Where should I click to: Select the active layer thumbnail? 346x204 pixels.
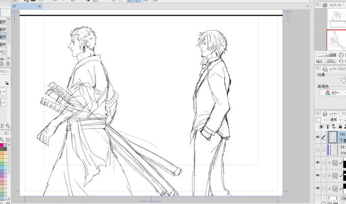(x=333, y=138)
